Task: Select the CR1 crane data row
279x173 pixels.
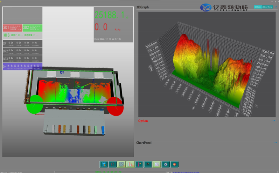Action: click(23, 44)
